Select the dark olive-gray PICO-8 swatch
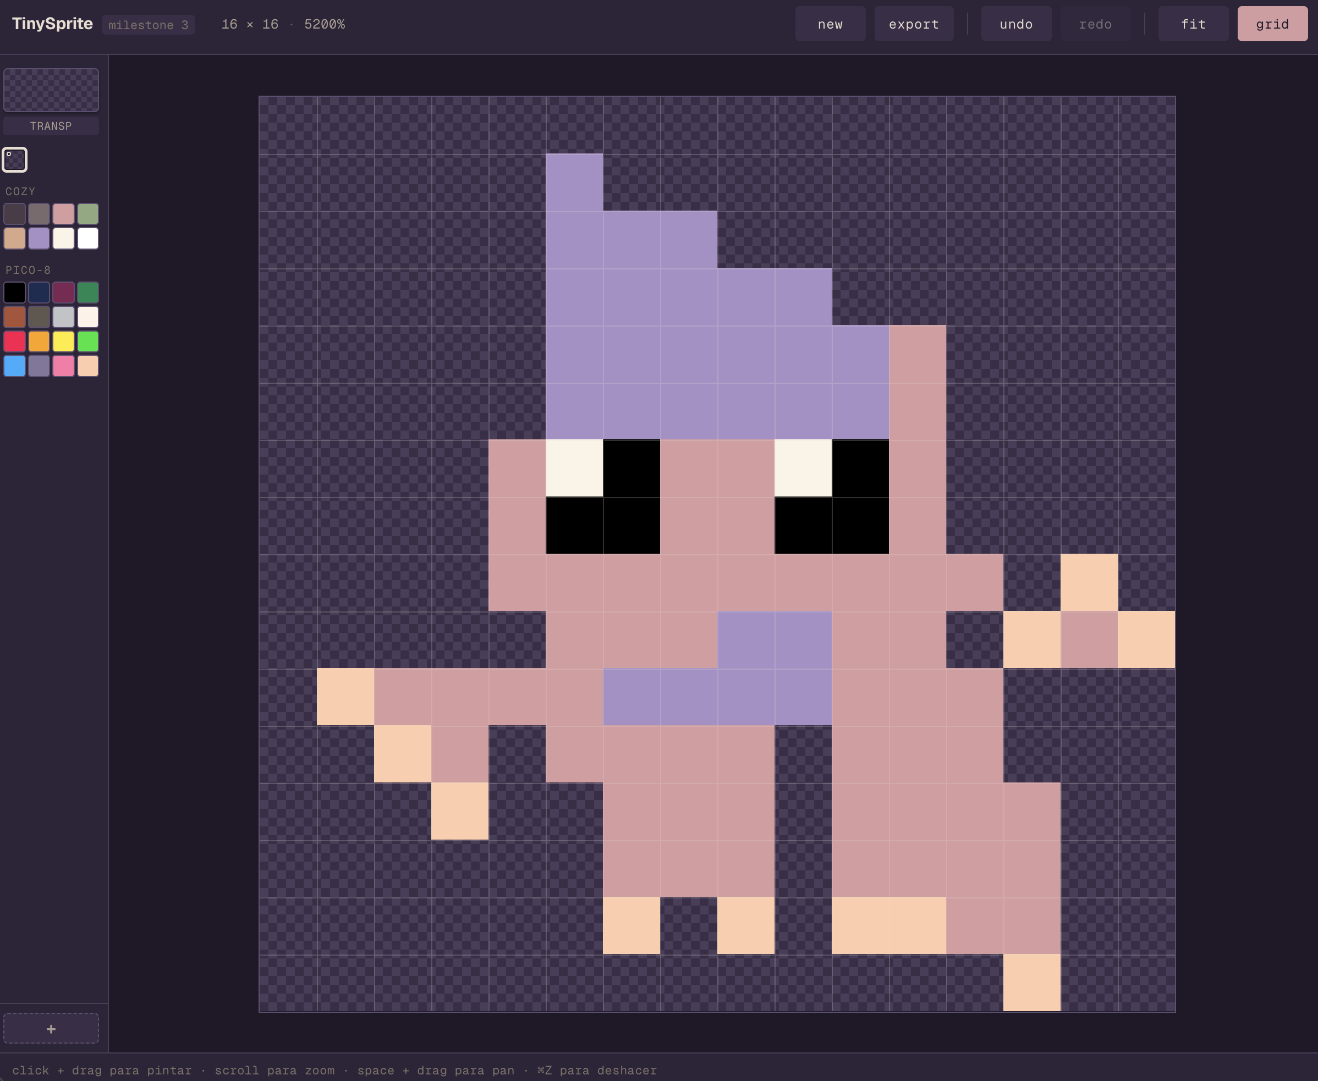 (x=39, y=317)
